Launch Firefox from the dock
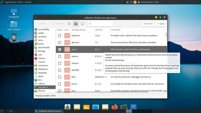The image size is (201, 113). click(114, 107)
